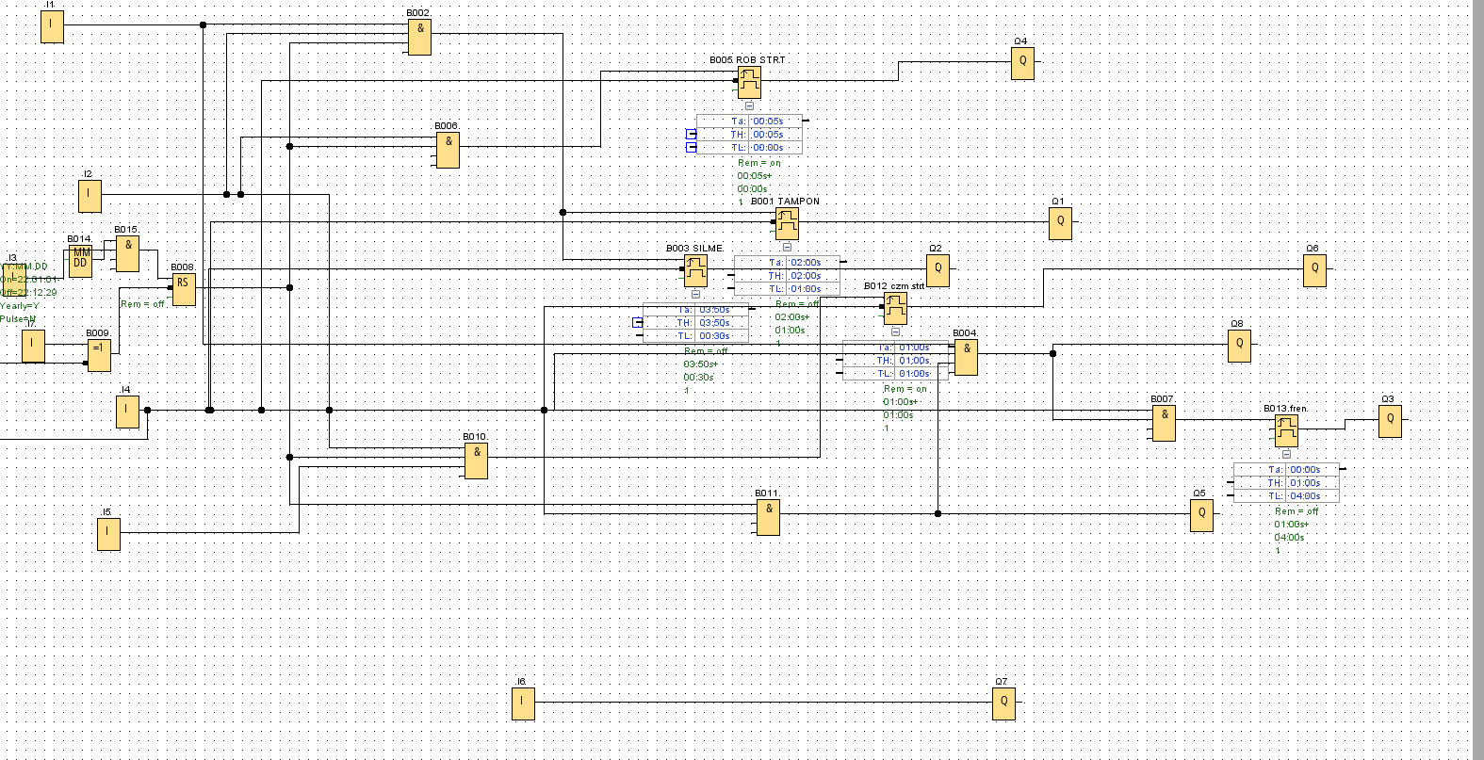Screen dimensions: 1484x760
Task: Select the B009 XOR gate
Action: coord(99,355)
